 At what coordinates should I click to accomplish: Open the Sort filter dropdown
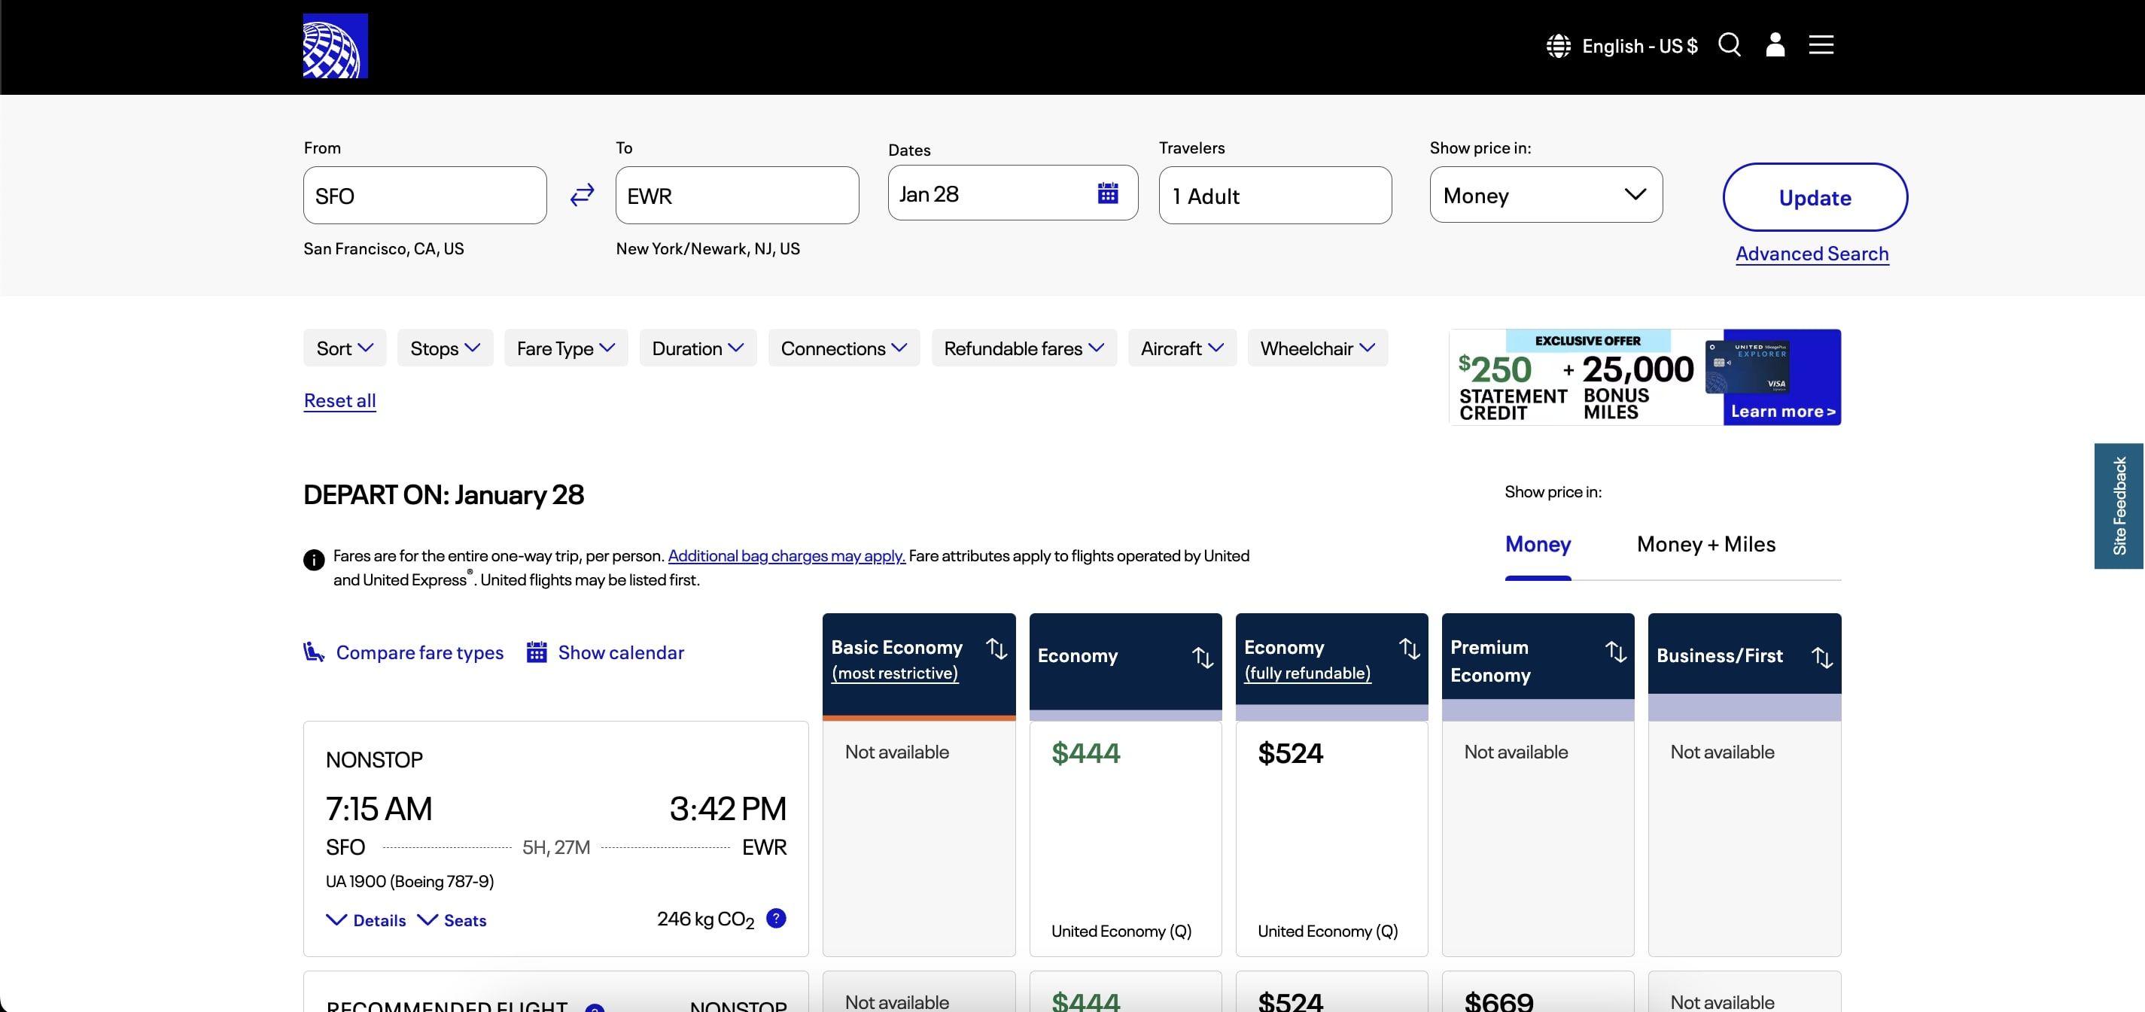coord(345,348)
